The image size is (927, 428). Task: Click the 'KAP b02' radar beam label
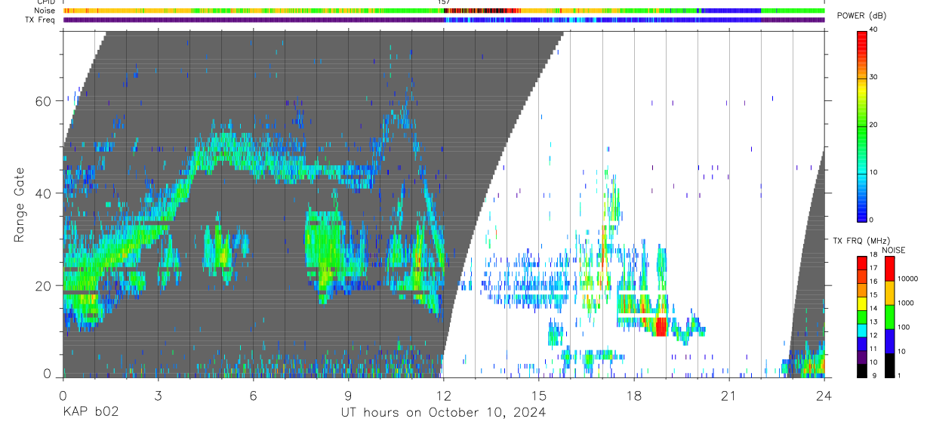[x=90, y=412]
